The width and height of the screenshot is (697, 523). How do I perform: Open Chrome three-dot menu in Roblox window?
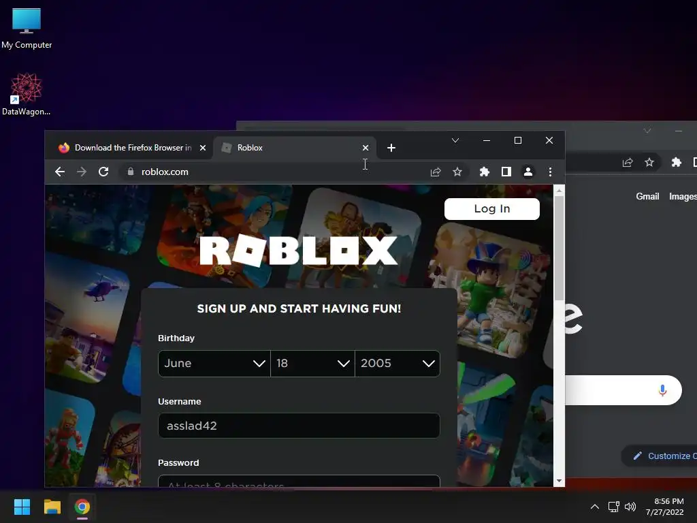(x=550, y=172)
